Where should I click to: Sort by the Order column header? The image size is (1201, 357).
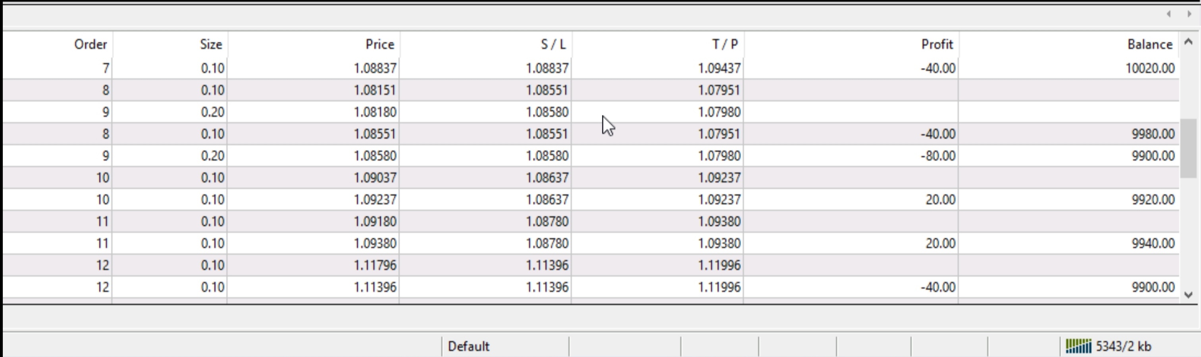pos(90,44)
